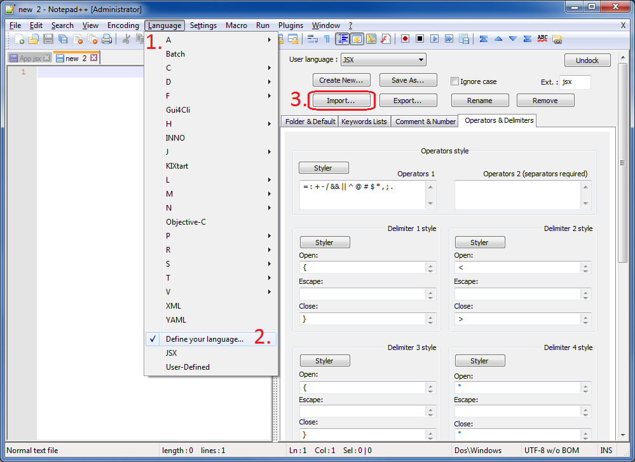Close the App.jsx tab with its X
Viewport: 635px width, 462px height.
[x=47, y=57]
